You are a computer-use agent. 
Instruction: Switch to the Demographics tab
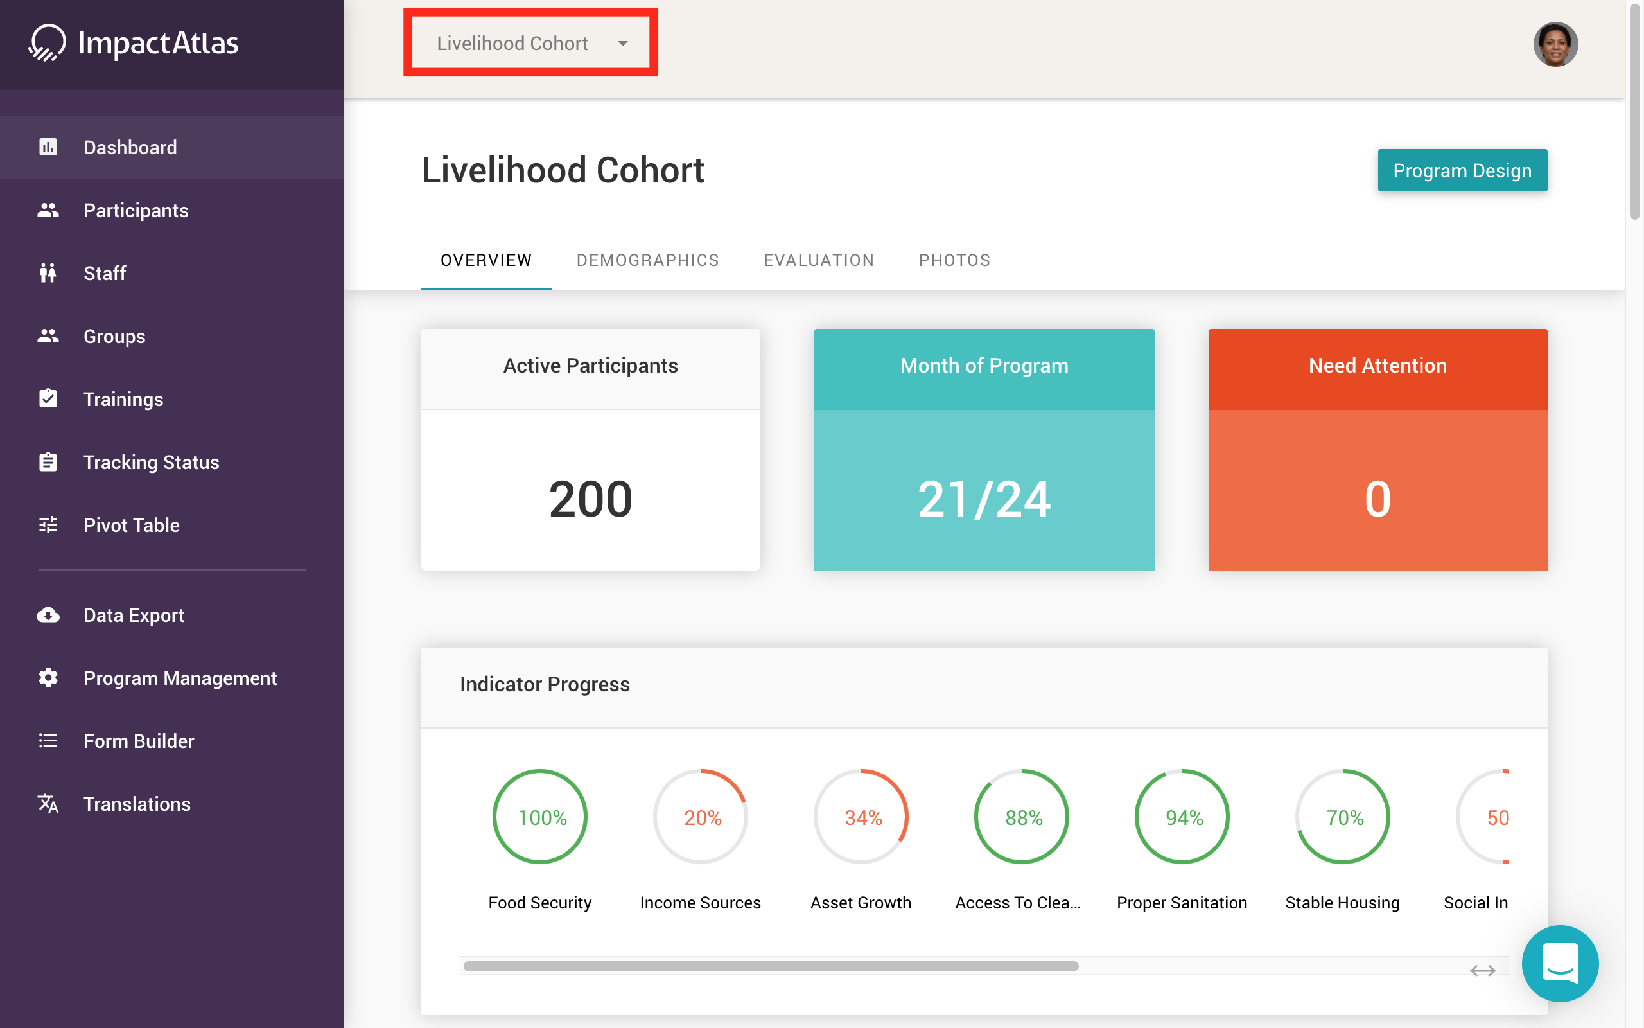click(x=647, y=260)
